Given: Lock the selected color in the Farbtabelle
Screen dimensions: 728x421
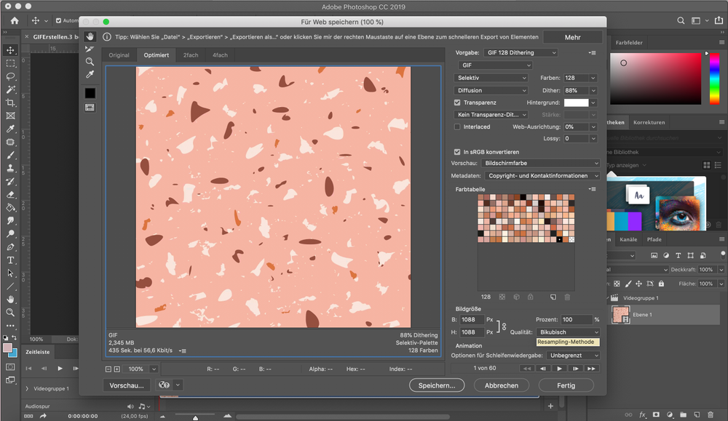Looking at the screenshot, I should coord(531,297).
